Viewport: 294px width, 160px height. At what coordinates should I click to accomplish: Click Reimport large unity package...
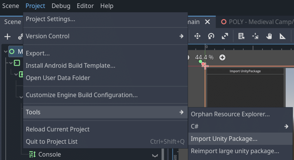[240, 151]
